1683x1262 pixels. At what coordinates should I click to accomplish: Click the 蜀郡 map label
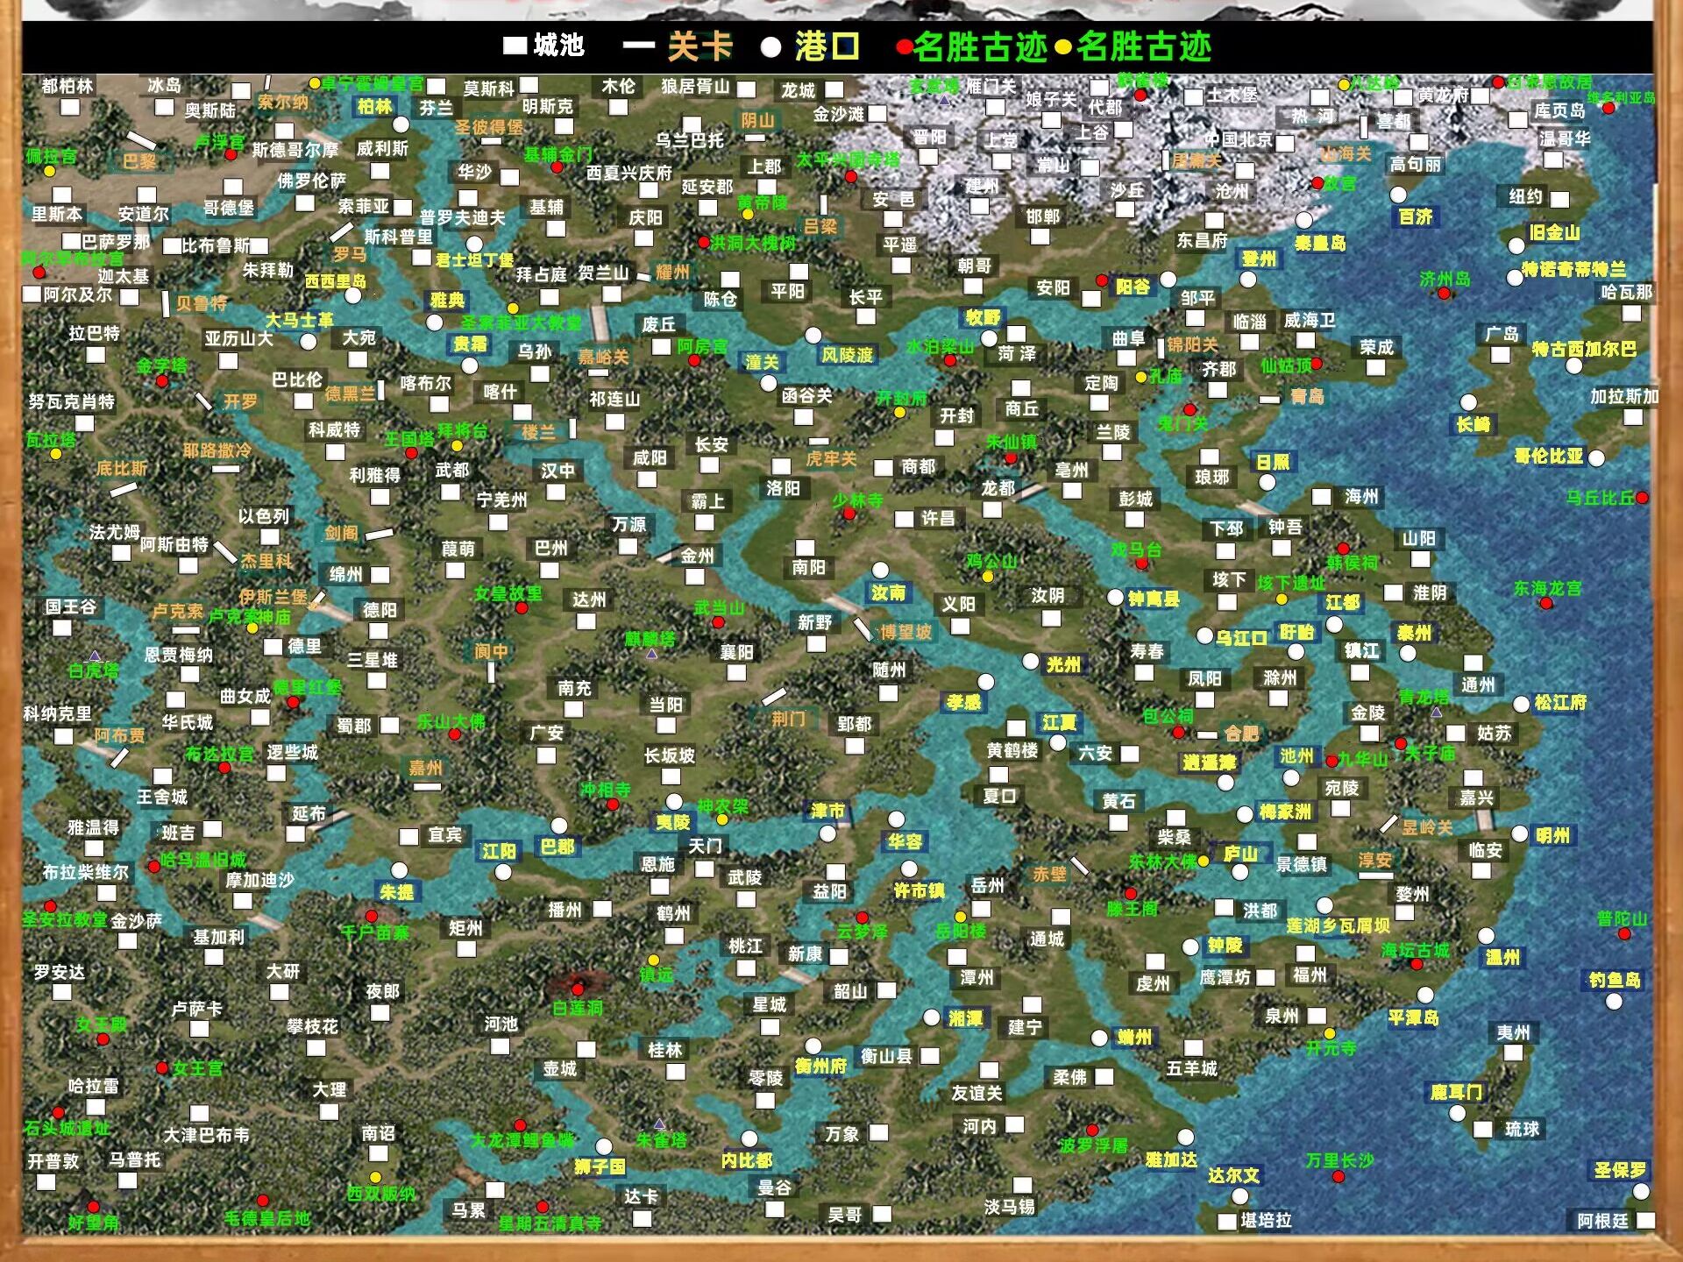click(354, 726)
